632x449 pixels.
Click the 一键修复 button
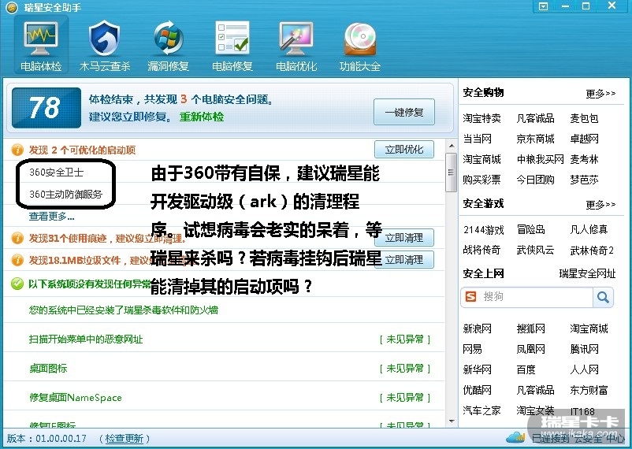click(404, 112)
